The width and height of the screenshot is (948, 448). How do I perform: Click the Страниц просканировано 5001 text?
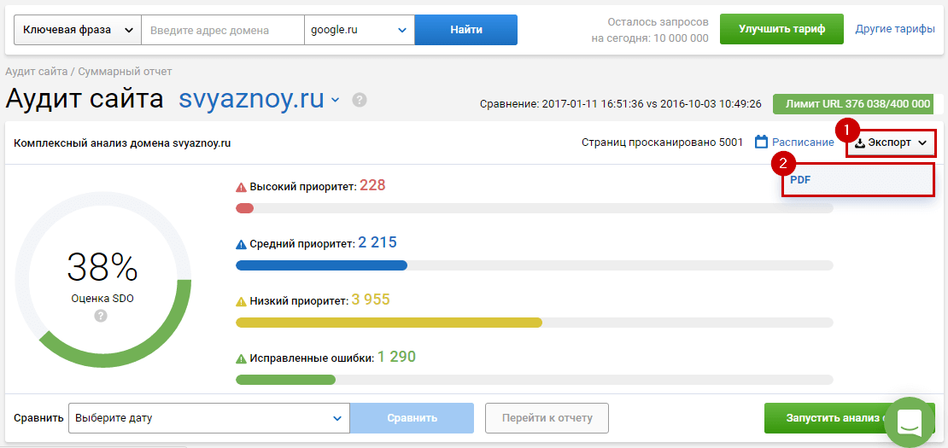coord(662,143)
